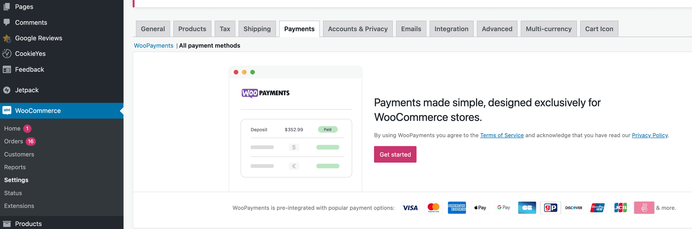Open Orders from the WooCommerce sidebar

click(x=14, y=141)
